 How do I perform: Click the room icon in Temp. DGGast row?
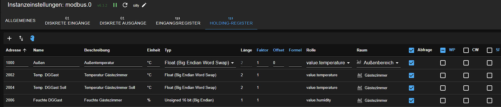(x=360, y=75)
